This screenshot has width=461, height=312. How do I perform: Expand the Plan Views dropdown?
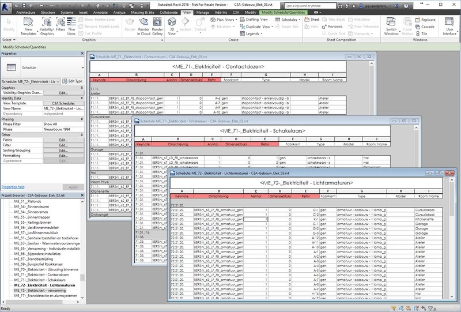click(220, 19)
